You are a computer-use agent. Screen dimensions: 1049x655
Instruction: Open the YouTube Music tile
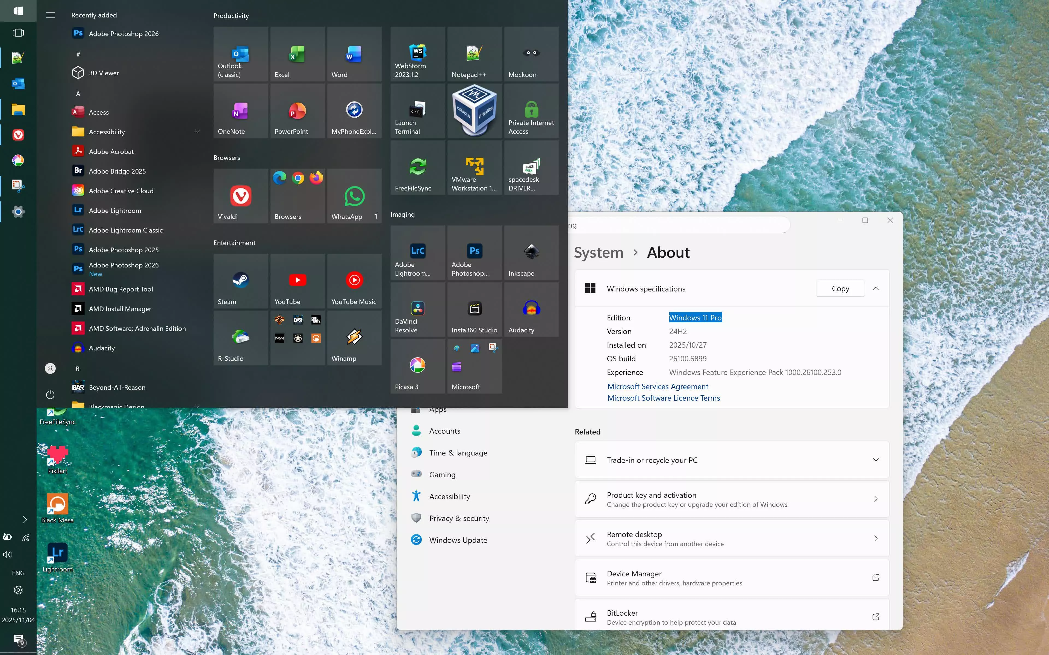click(354, 281)
